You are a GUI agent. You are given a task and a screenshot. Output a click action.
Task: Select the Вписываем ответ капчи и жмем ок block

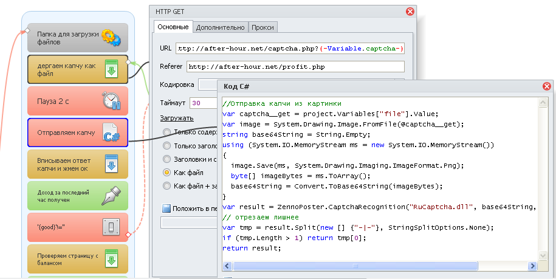click(x=78, y=164)
